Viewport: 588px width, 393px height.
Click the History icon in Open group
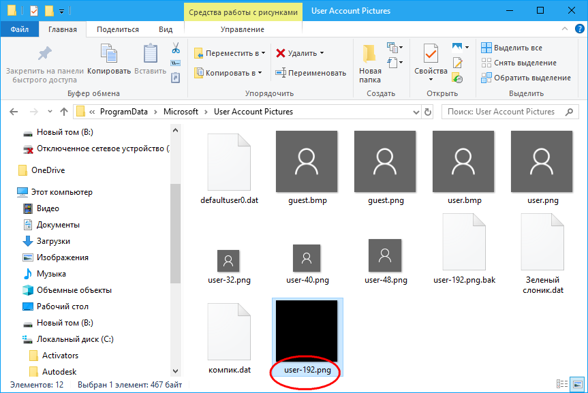click(x=457, y=78)
